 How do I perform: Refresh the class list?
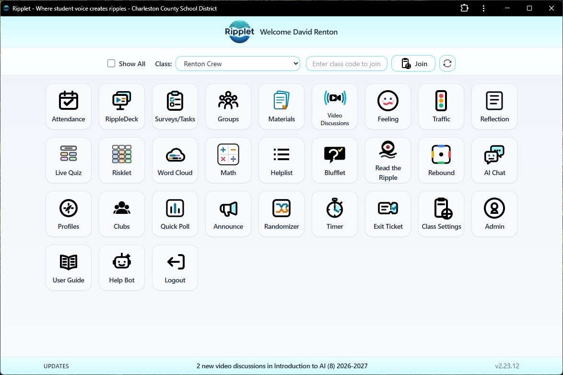coord(447,64)
